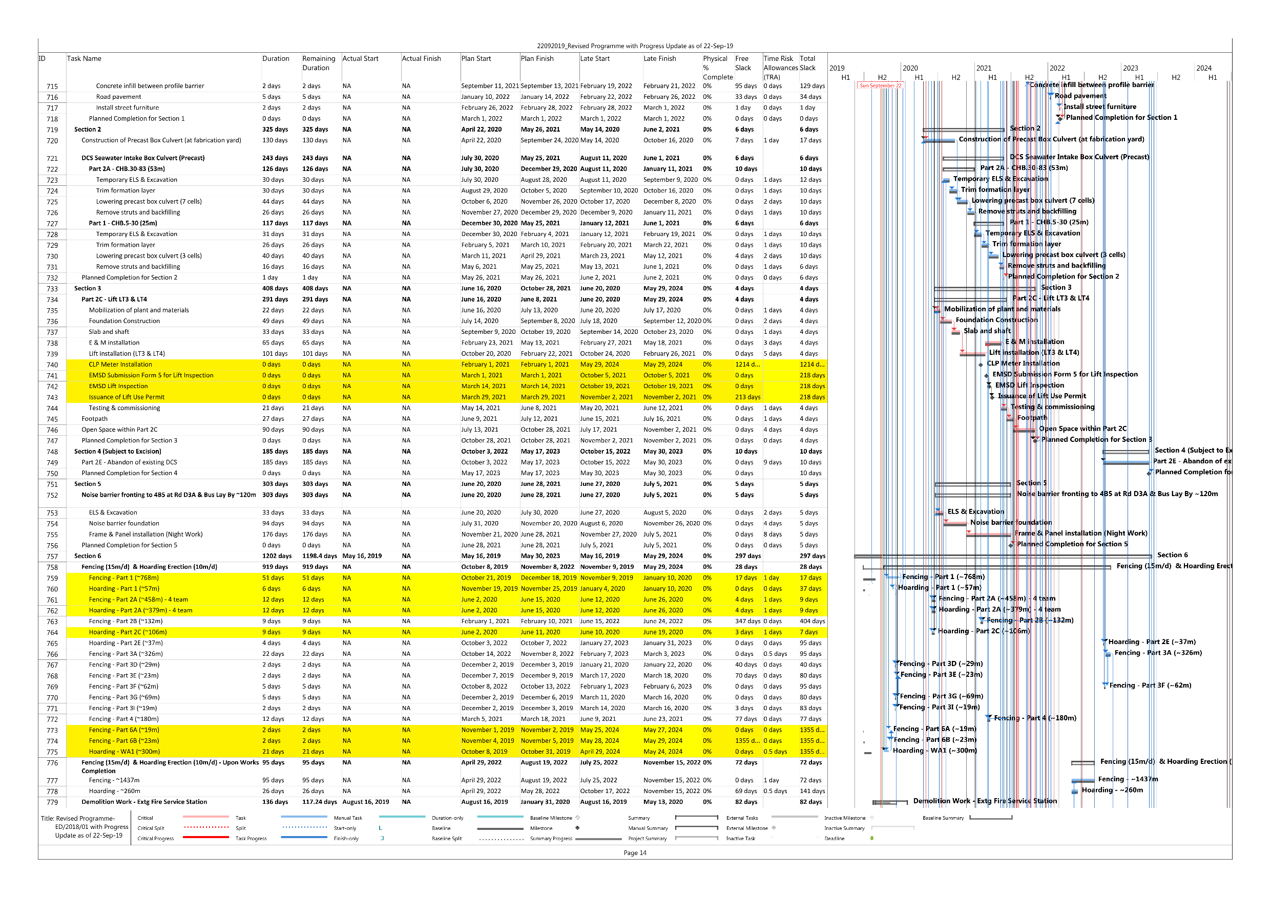Image resolution: width=1271 pixels, height=898 pixels.
Task: Select ID cell 715
Action: pos(52,87)
